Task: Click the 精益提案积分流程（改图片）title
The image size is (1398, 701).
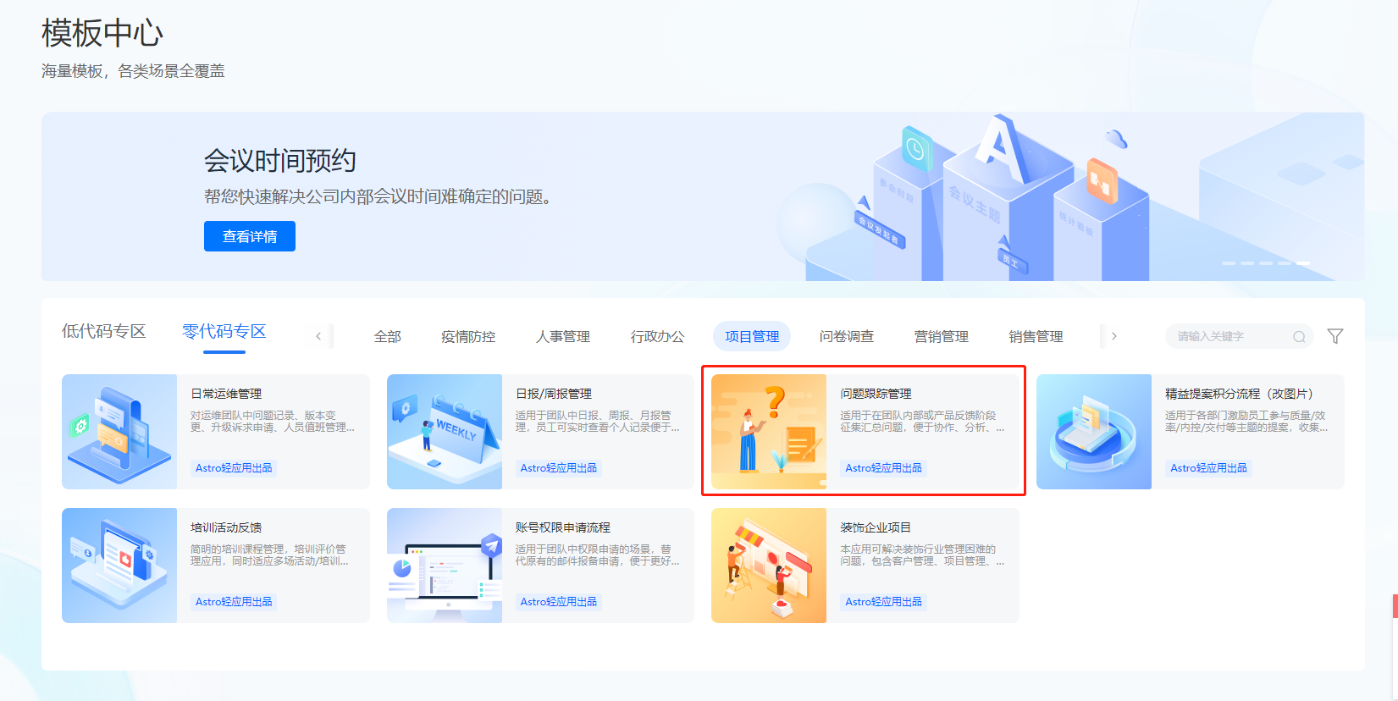Action: tap(1240, 394)
